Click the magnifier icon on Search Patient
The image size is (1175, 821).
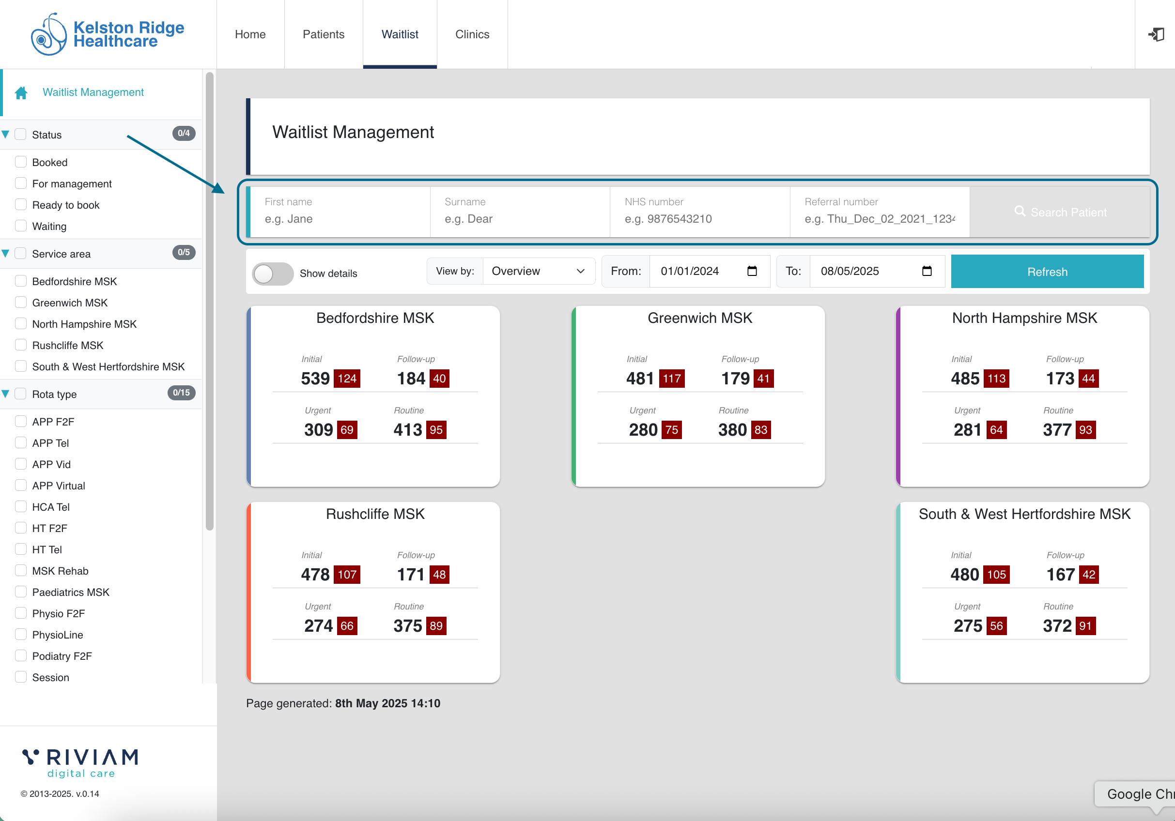1020,211
